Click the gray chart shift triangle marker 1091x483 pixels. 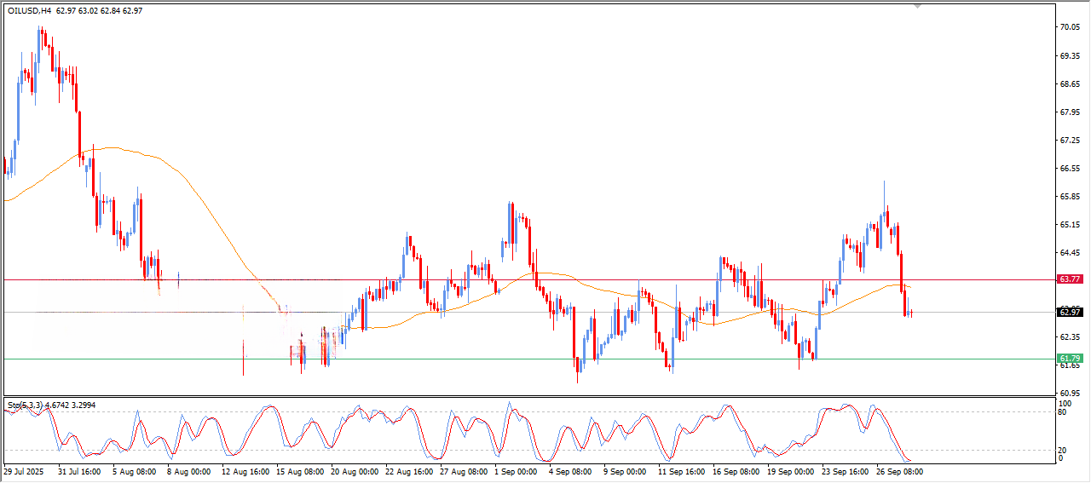point(917,5)
